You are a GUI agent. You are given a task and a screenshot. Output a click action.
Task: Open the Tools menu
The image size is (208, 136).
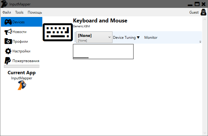click(x=19, y=12)
